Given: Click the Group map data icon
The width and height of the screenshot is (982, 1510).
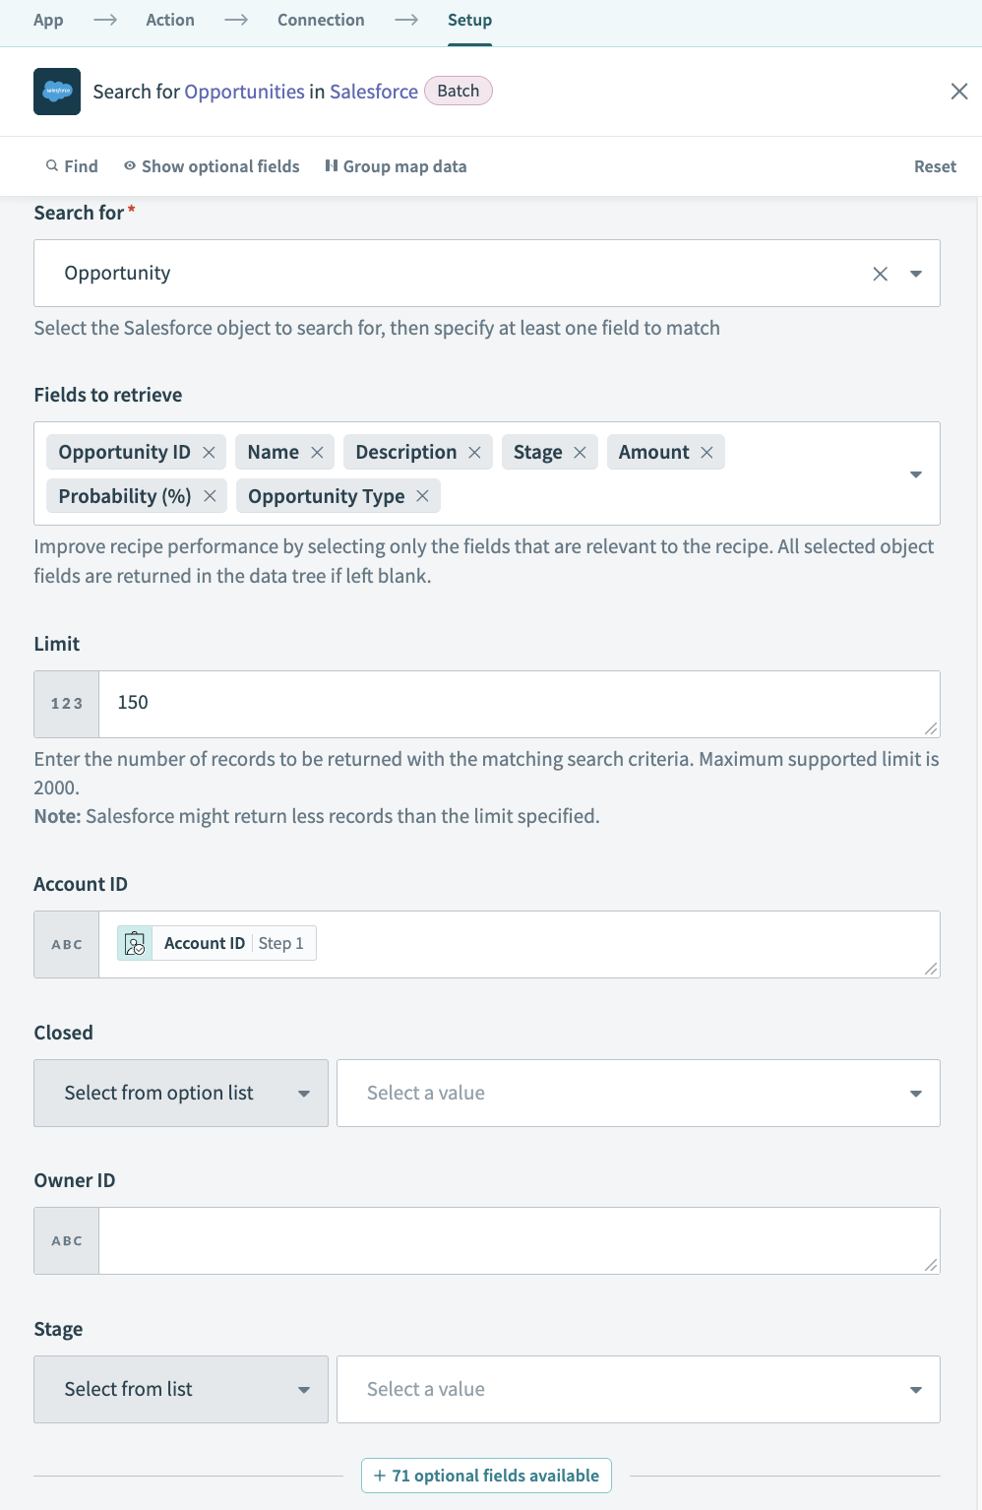Looking at the screenshot, I should pos(332,166).
